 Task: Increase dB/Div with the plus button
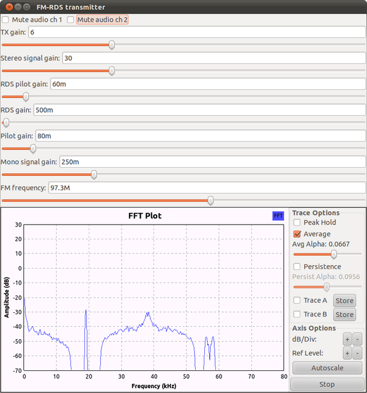click(347, 339)
